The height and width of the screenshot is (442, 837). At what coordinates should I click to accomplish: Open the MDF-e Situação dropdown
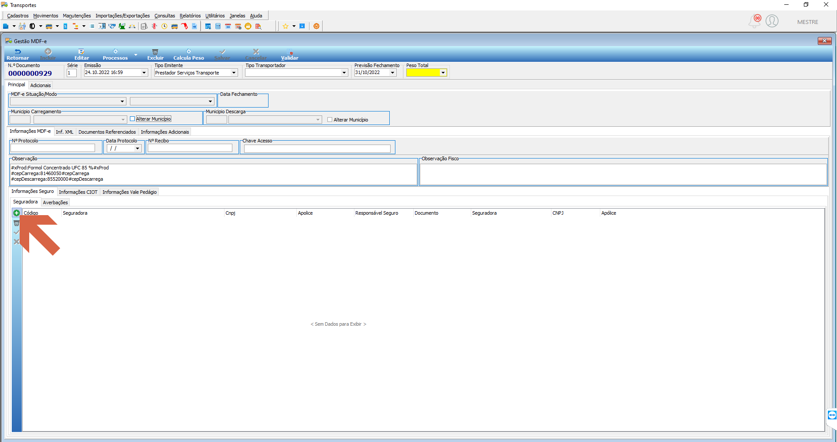pos(122,101)
